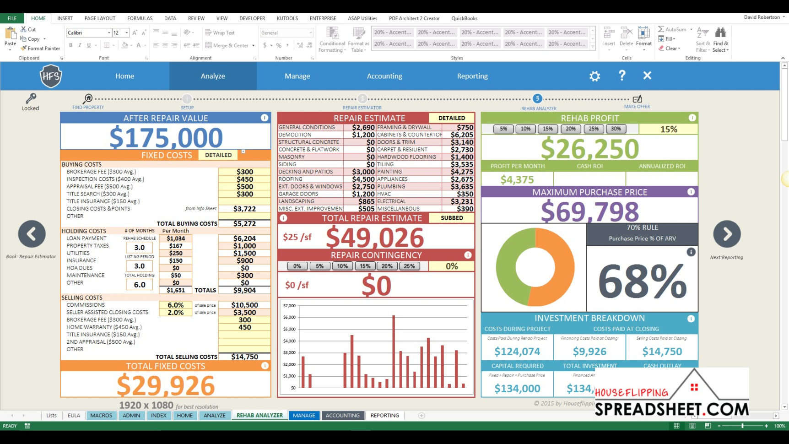Select the Merge & Center icon
789x444 pixels.
pyautogui.click(x=210, y=45)
